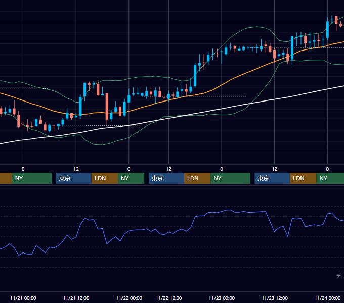This screenshot has height=303, width=344.
Task: Click hour label 12 above 11/23 12:00
Action: click(275, 169)
